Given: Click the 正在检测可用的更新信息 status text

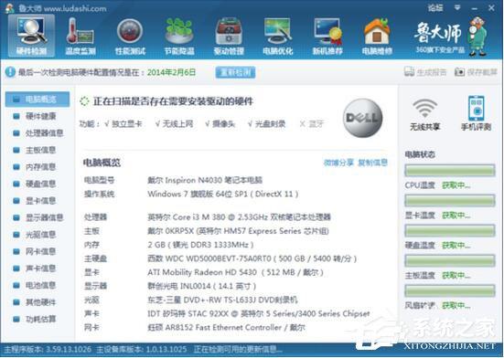Looking at the screenshot, I should (238, 349).
